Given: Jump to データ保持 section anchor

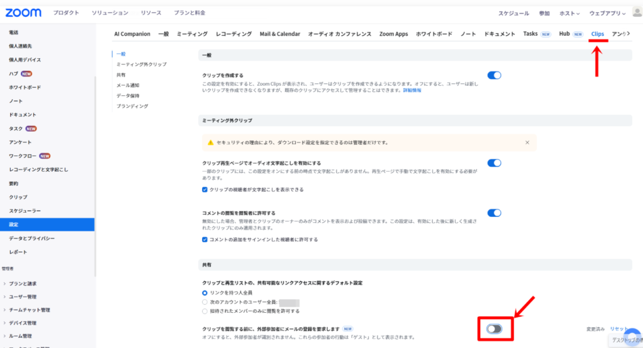Looking at the screenshot, I should click(128, 95).
